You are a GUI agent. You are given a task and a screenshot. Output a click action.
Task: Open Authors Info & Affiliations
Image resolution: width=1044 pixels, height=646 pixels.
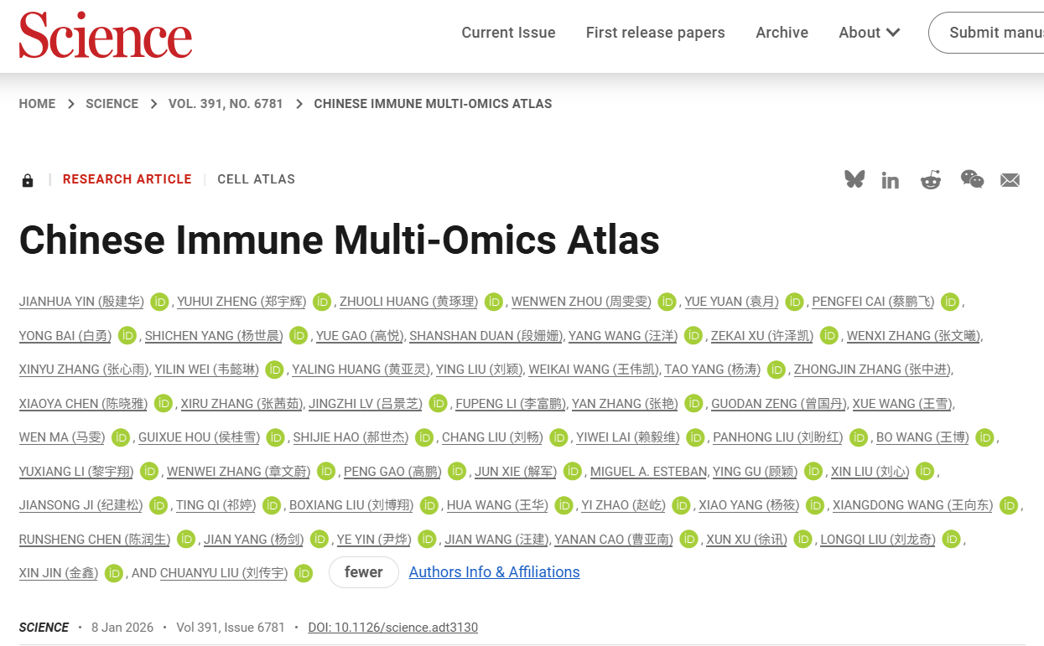[494, 572]
